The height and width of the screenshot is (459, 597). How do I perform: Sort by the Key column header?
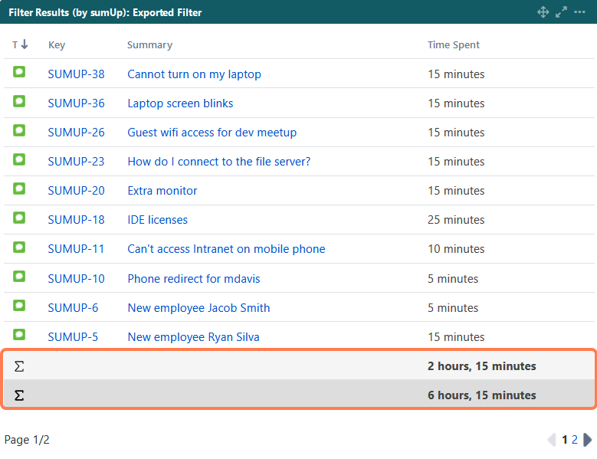point(57,45)
